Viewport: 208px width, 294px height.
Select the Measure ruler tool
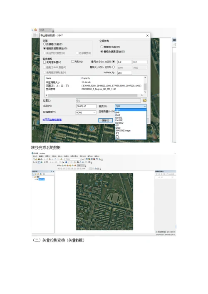point(74,162)
